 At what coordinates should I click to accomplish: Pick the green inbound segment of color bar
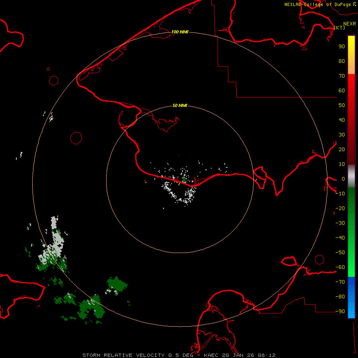pos(351,232)
